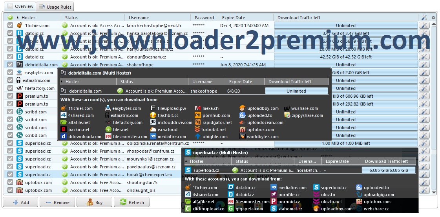
Task: Sort main table by Status column
Action: tap(93, 18)
